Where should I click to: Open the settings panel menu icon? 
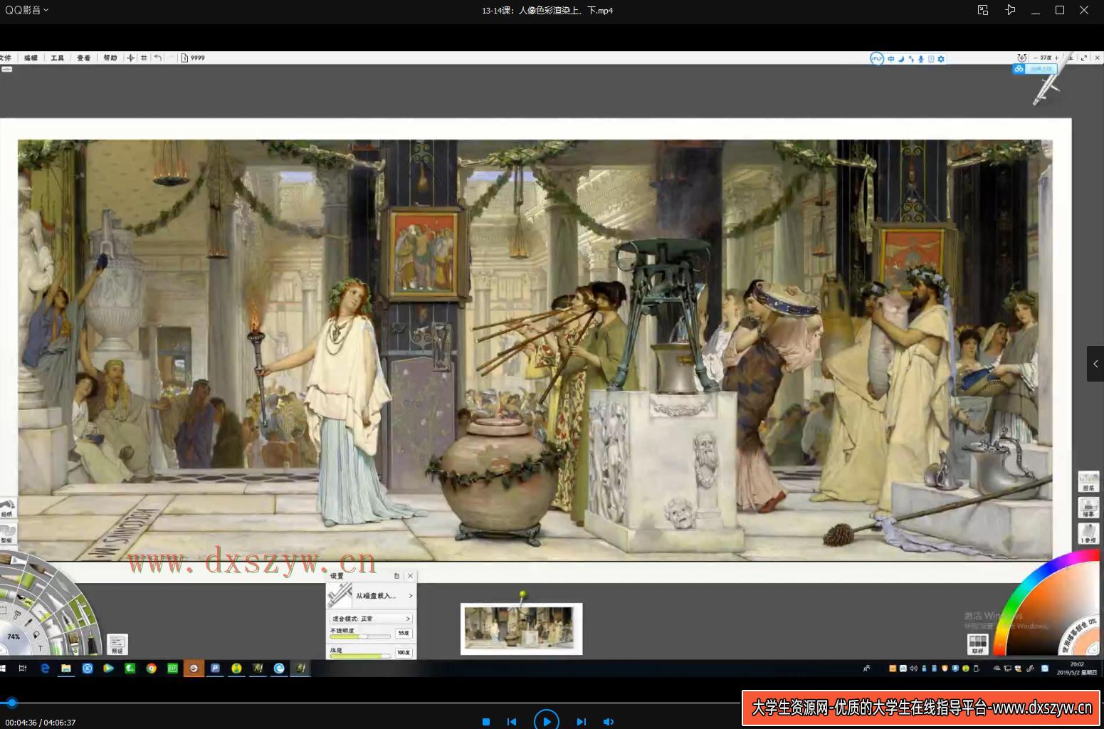pyautogui.click(x=396, y=576)
